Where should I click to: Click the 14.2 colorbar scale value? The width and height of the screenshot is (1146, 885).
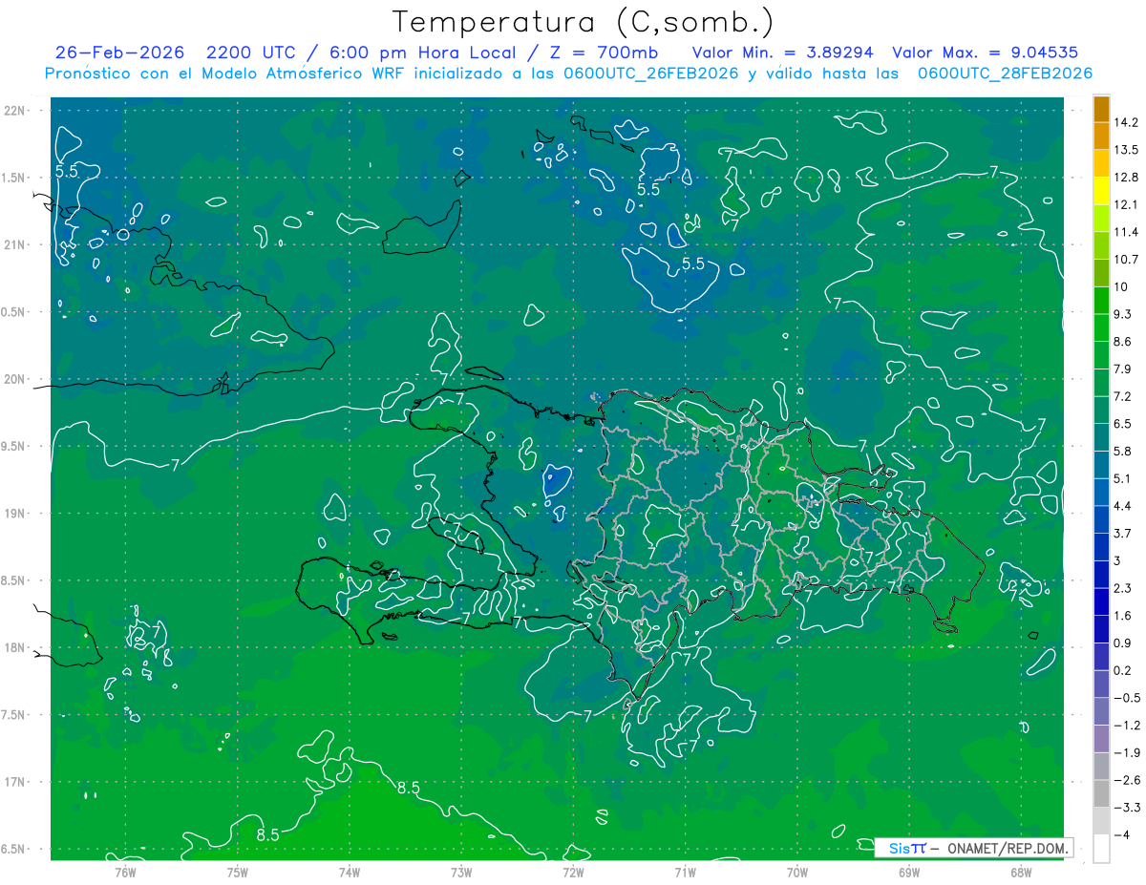[1128, 122]
